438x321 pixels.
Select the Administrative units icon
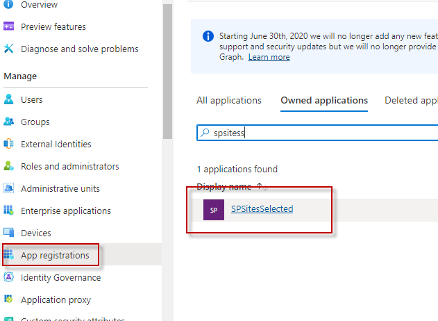pos(9,188)
